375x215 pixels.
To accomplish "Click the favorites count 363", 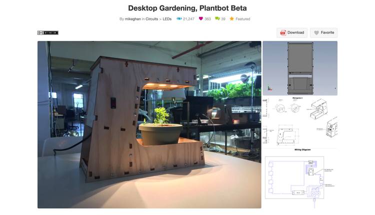I will coord(207,19).
